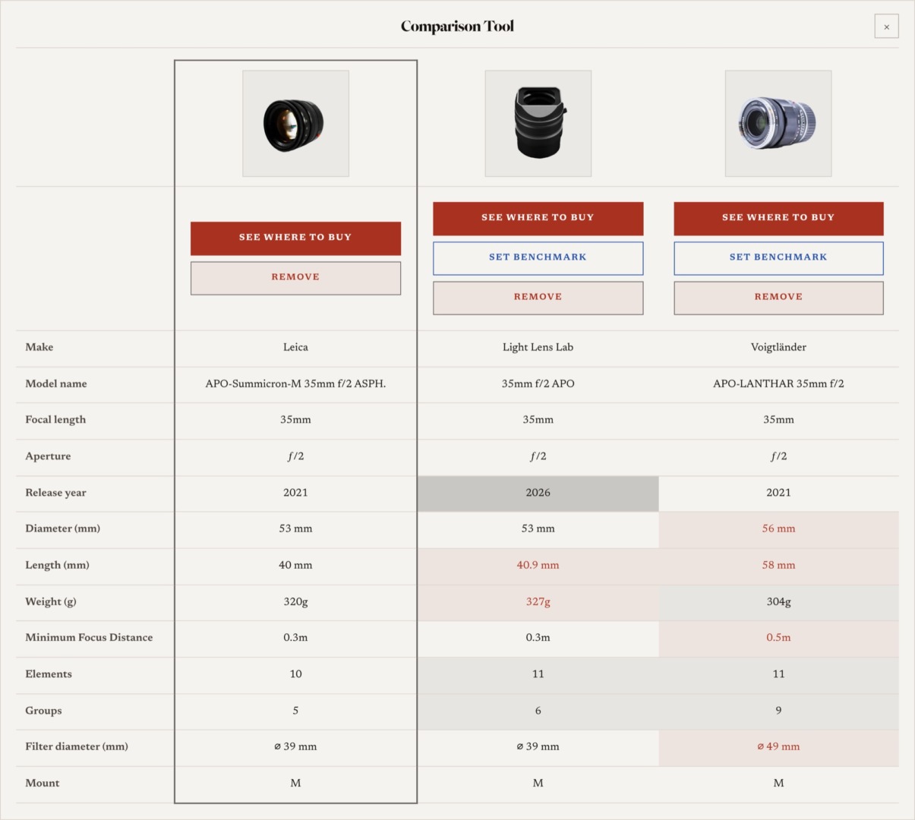Select the Voigtländer make cell
The height and width of the screenshot is (820, 915).
[778, 347]
